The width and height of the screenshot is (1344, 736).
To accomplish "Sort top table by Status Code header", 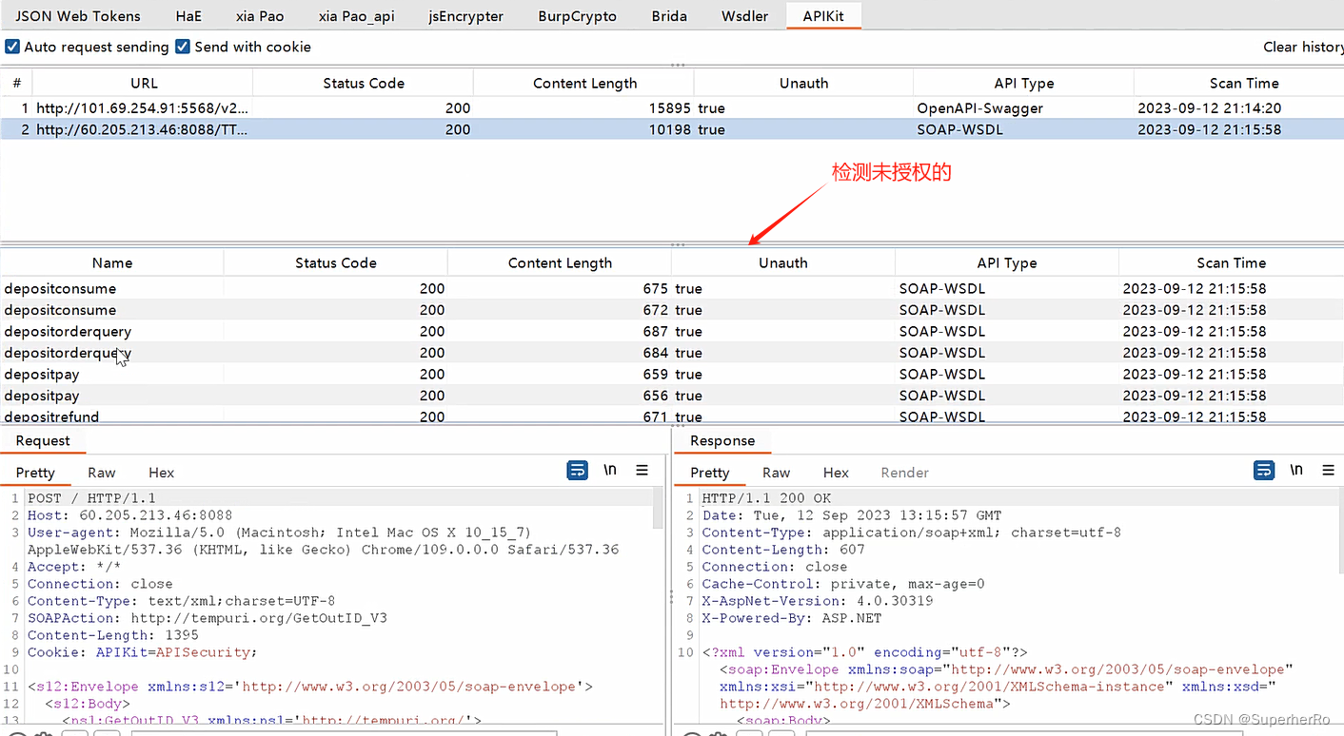I will coord(364,84).
